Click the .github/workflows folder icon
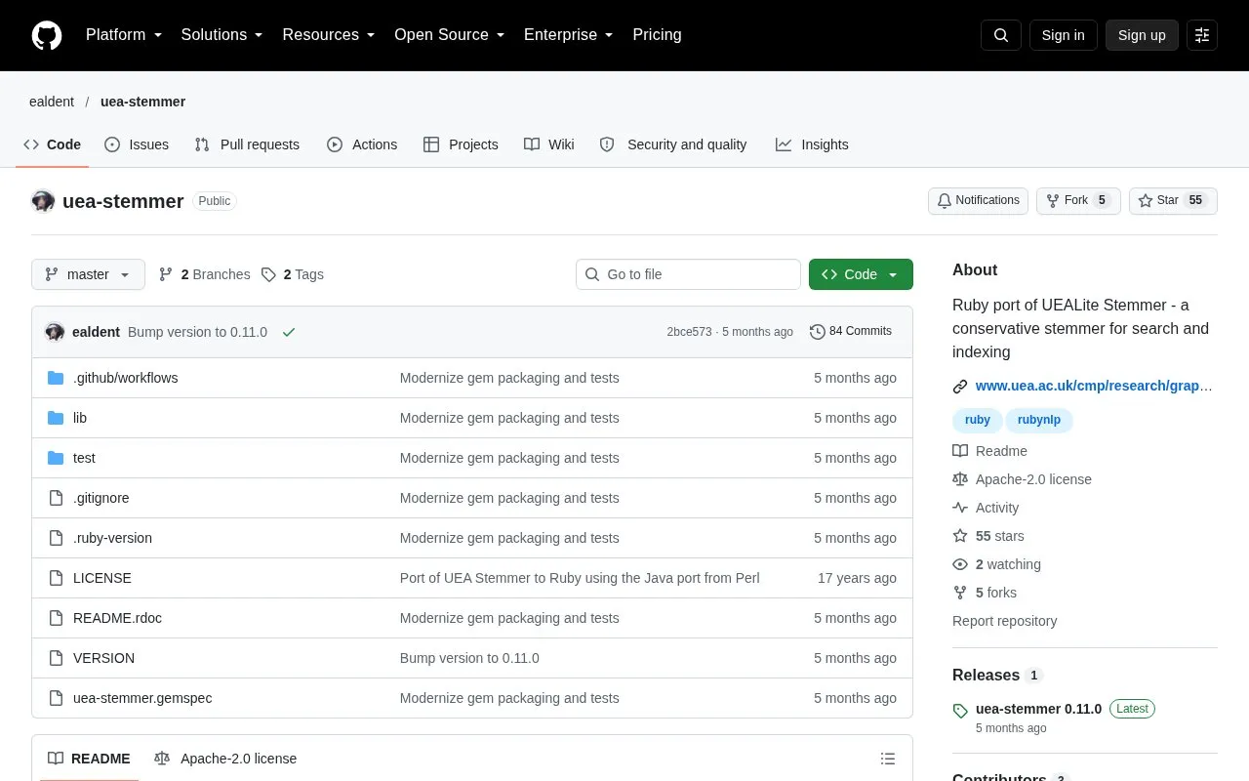 (x=56, y=378)
